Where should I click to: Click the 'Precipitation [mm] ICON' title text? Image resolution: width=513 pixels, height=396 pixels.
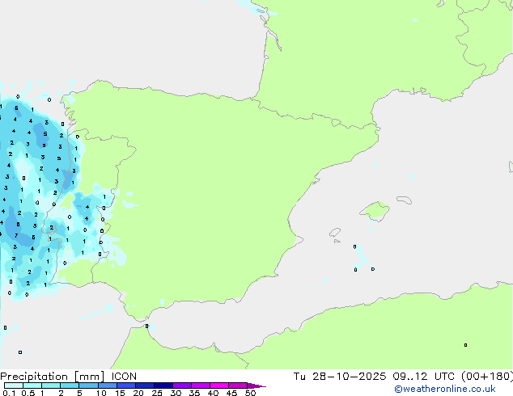pyautogui.click(x=69, y=377)
